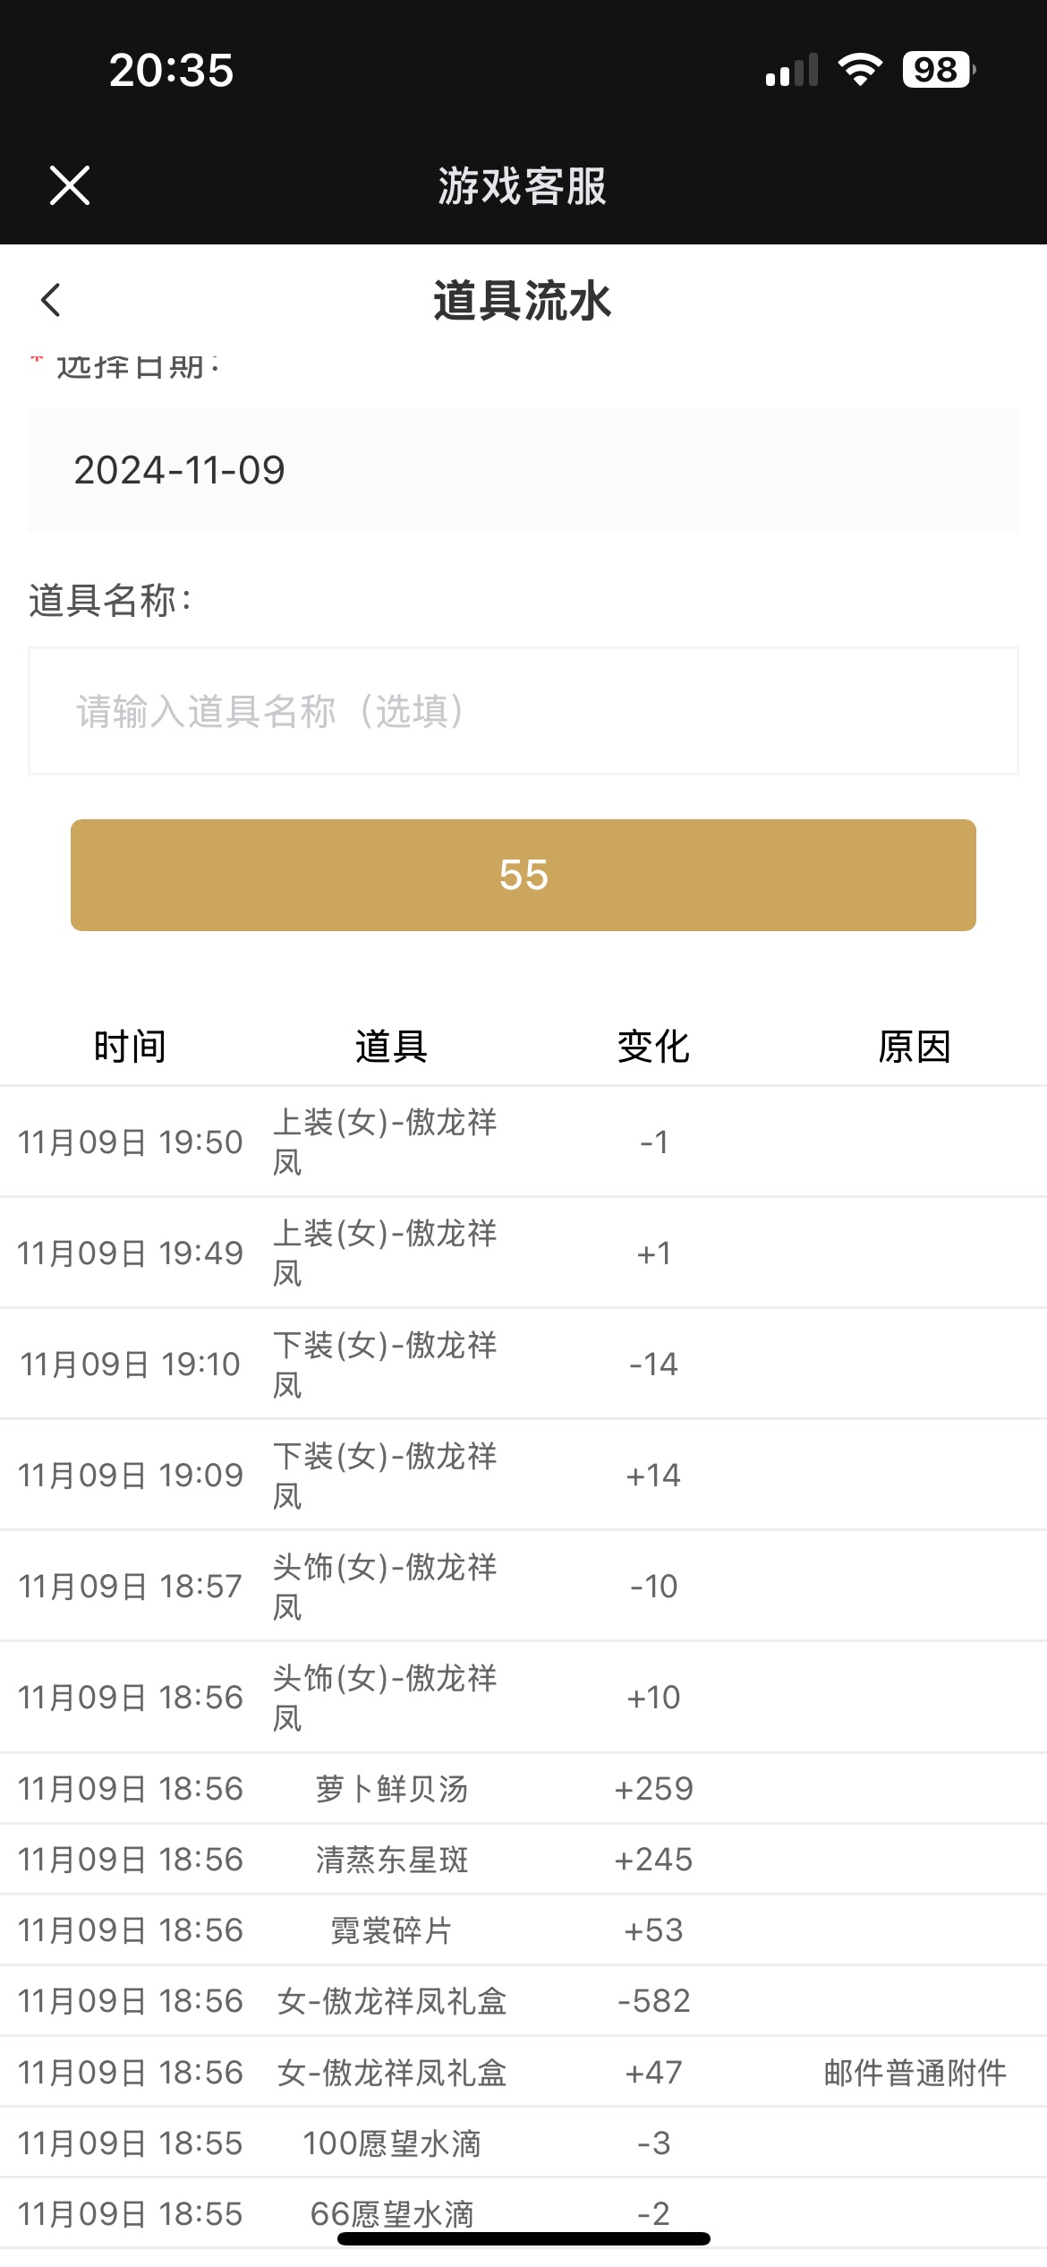Open the 19:10 下装(女)-傲龙祥凤 -14 row
This screenshot has width=1047, height=2267.
[x=523, y=1364]
